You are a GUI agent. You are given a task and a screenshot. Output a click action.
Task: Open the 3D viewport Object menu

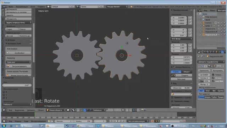[x=41, y=110]
